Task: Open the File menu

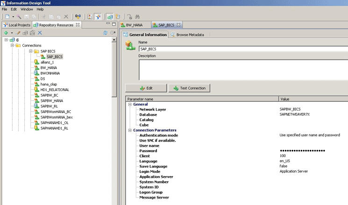Action: (5, 9)
